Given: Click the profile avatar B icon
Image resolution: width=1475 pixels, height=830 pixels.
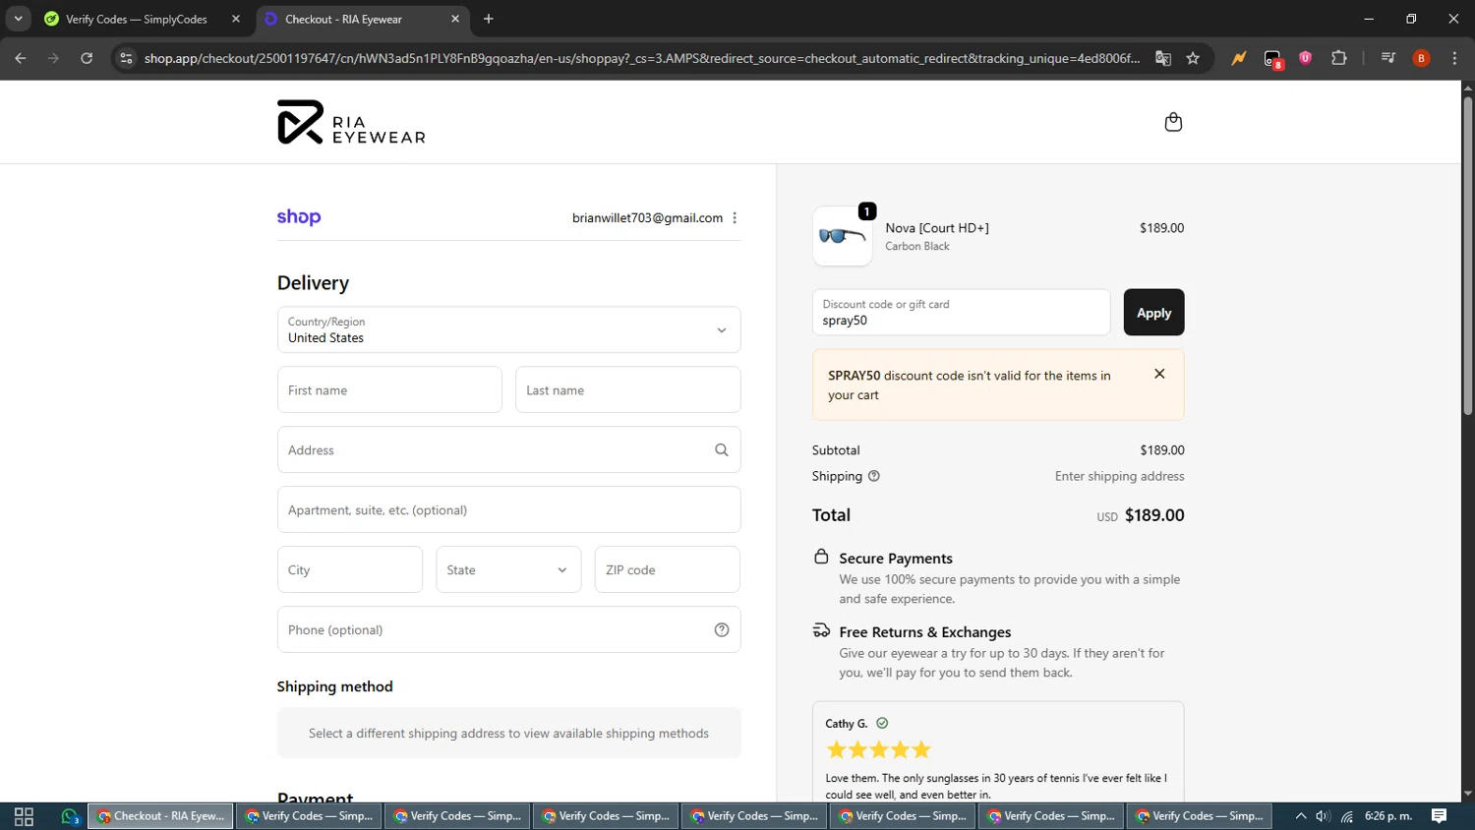Looking at the screenshot, I should click(x=1421, y=58).
